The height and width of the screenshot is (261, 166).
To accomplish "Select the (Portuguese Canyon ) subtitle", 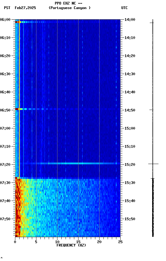I will pos(69,8).
